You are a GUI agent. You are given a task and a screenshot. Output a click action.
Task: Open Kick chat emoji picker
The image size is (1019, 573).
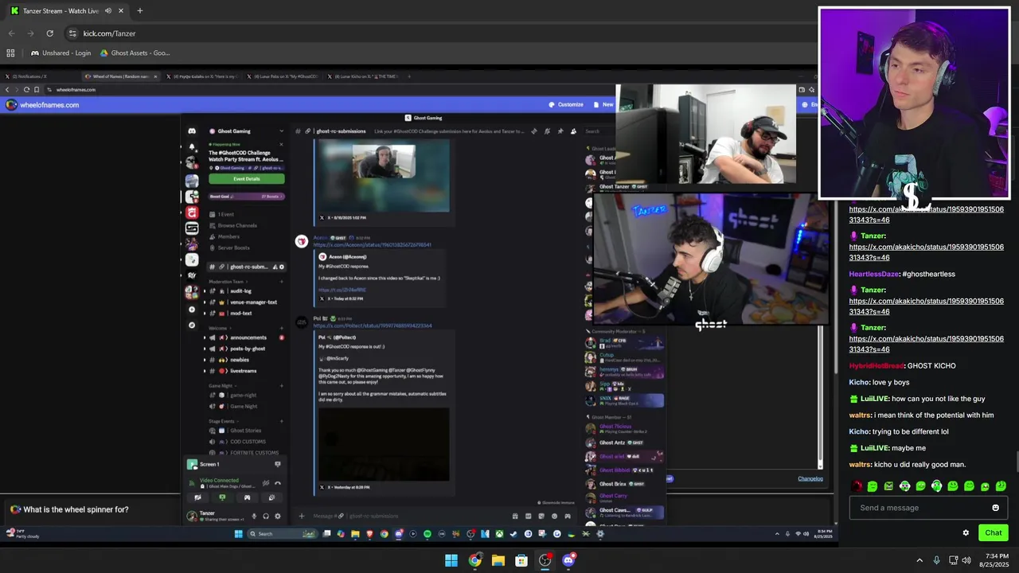pyautogui.click(x=995, y=508)
